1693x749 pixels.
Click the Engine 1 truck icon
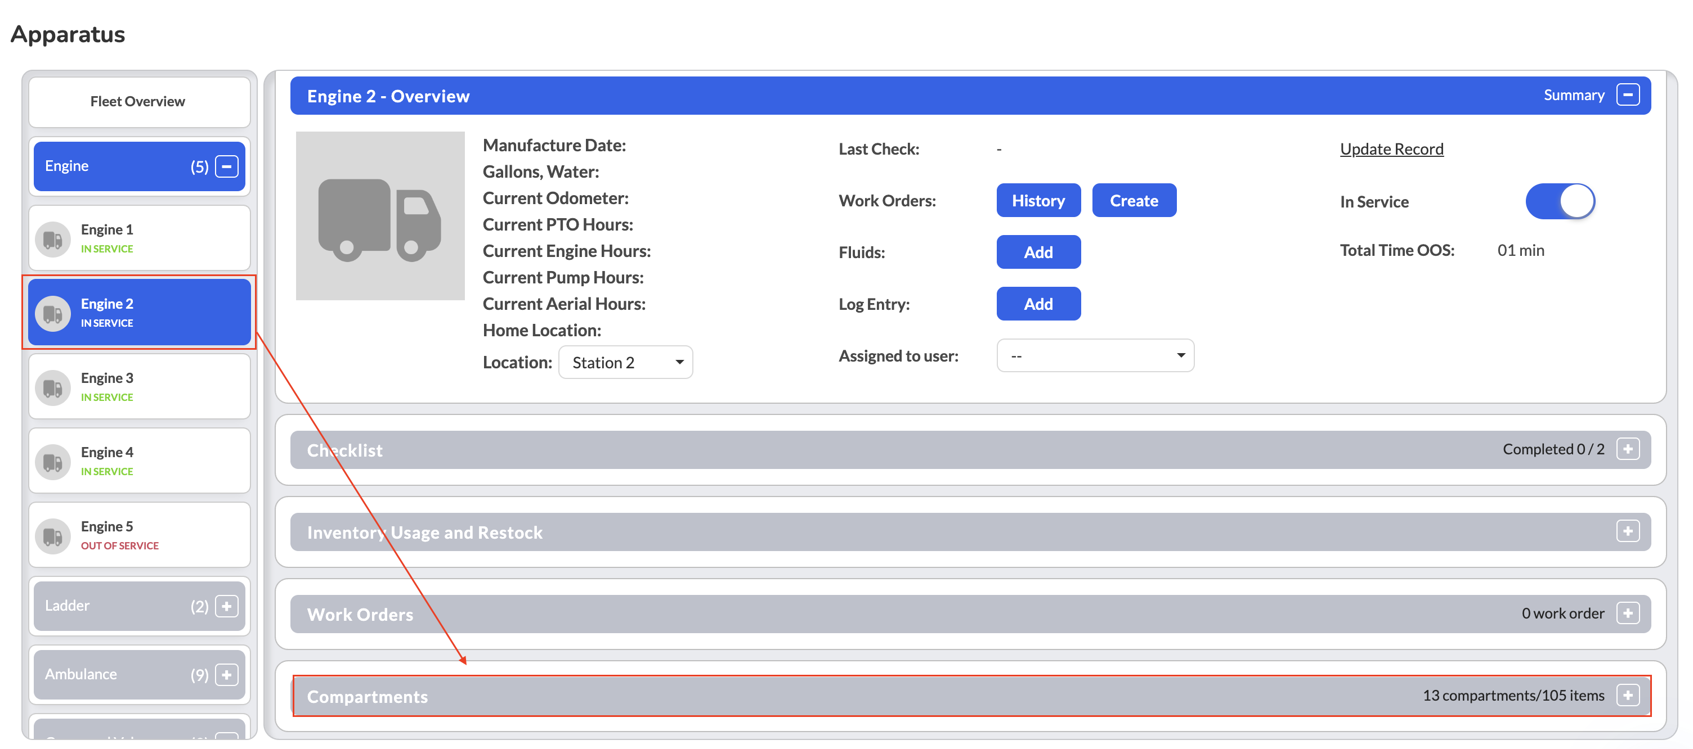[52, 240]
